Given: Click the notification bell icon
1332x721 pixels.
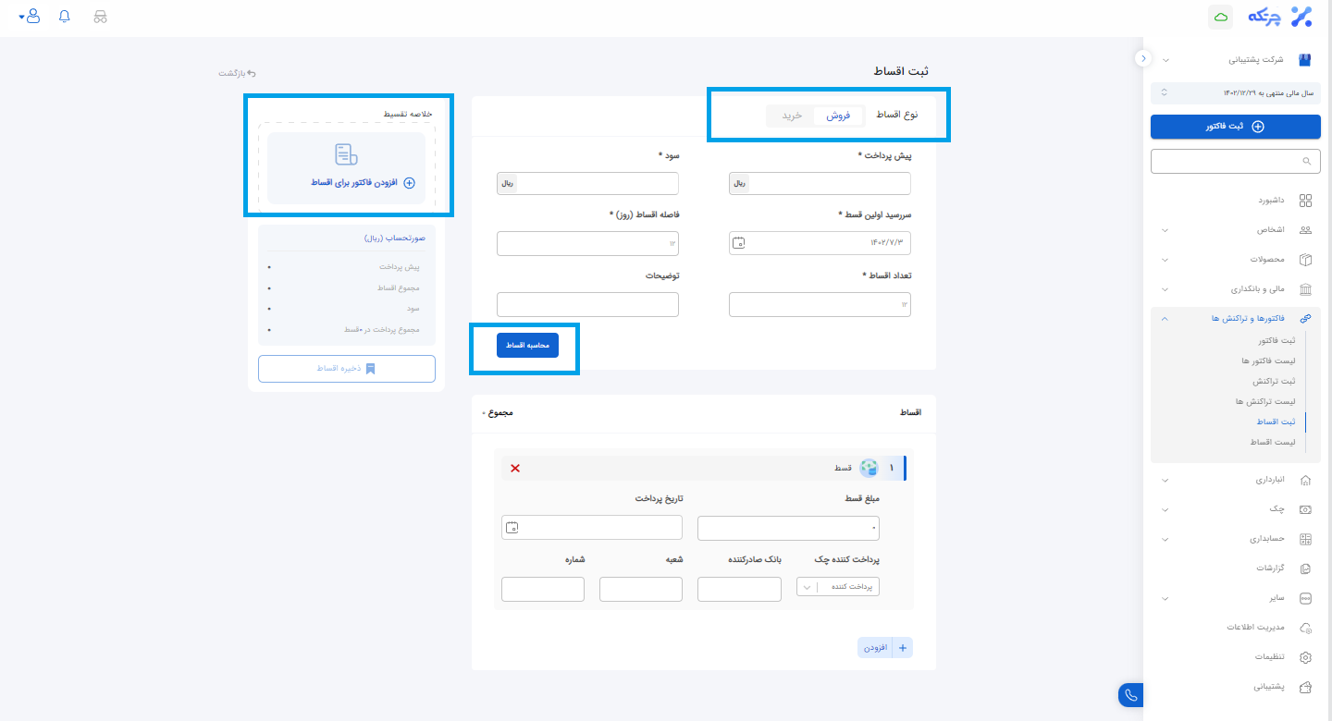Looking at the screenshot, I should point(64,17).
